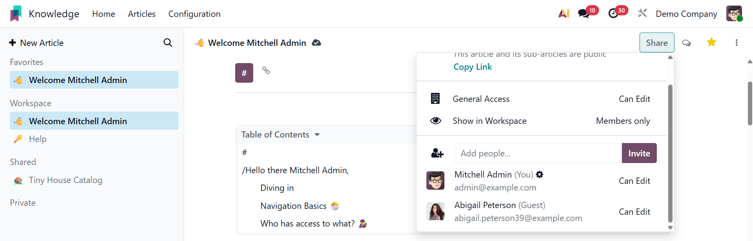The image size is (753, 241).
Task: Open the Articles menu
Action: (142, 14)
